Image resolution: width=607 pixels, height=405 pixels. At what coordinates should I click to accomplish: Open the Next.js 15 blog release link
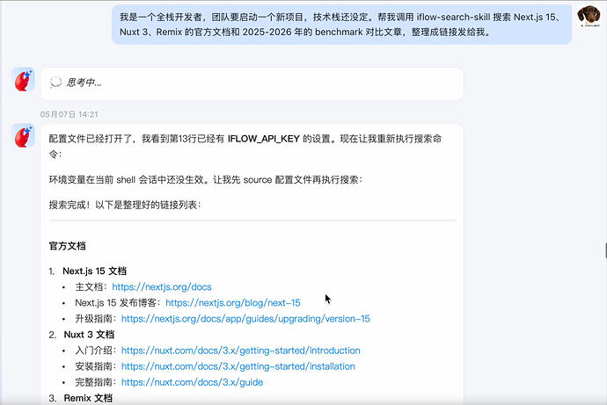(x=233, y=302)
